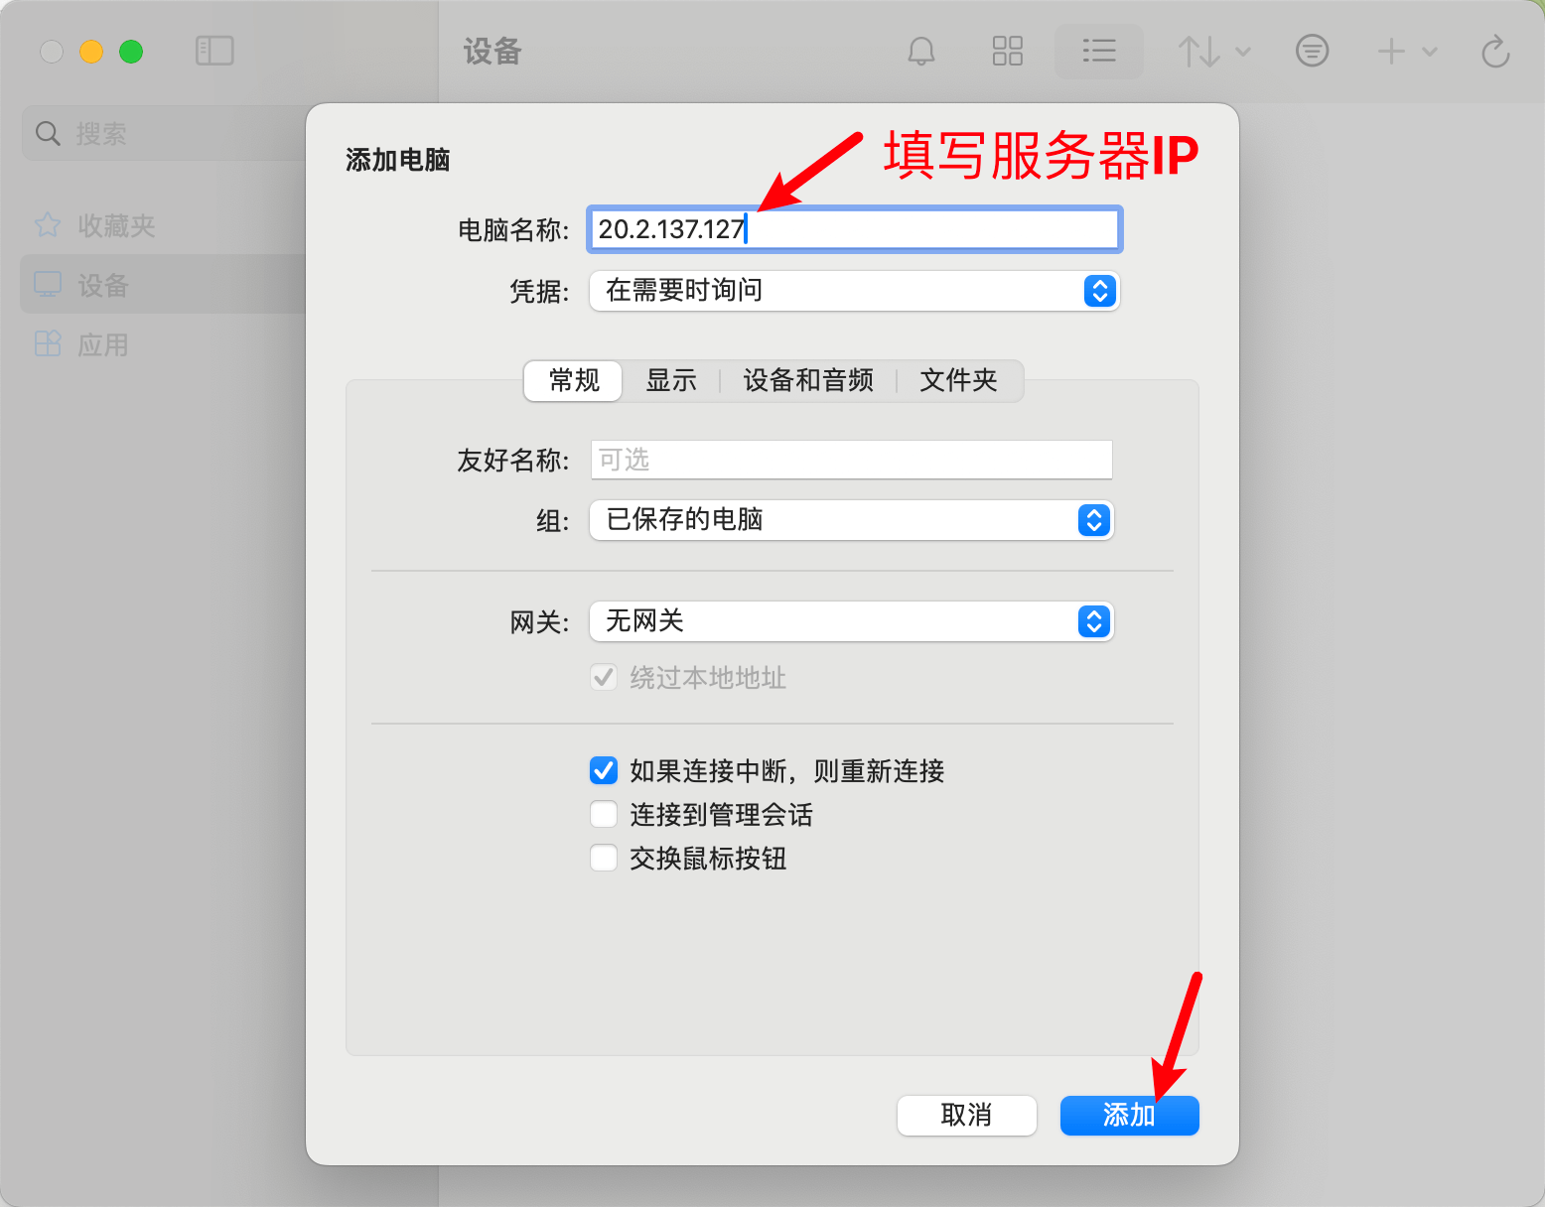Image resolution: width=1545 pixels, height=1207 pixels.
Task: Switch to list view icon
Action: click(1099, 51)
